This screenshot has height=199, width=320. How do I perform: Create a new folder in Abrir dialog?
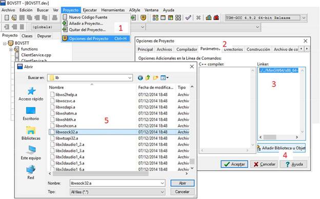click(x=155, y=78)
